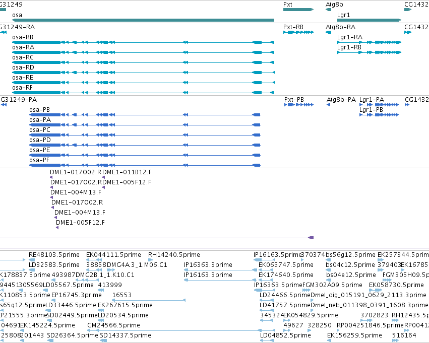Pick the osa-RD transcript label
429x343 pixels.
coord(23,67)
